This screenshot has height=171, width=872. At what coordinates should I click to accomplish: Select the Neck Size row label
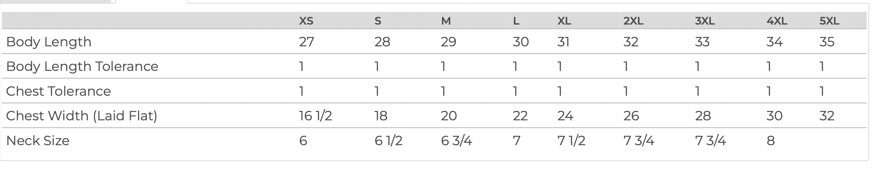[x=38, y=141]
